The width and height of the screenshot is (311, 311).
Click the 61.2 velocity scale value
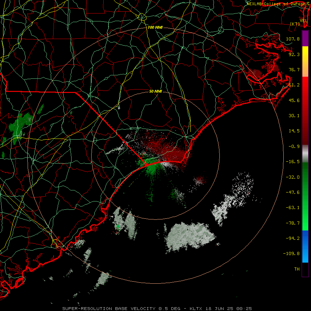294,85
